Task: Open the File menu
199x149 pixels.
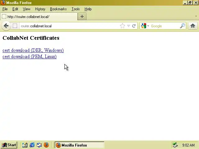Action: point(5,9)
